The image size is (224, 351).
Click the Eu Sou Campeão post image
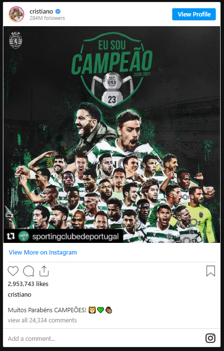[112, 134]
